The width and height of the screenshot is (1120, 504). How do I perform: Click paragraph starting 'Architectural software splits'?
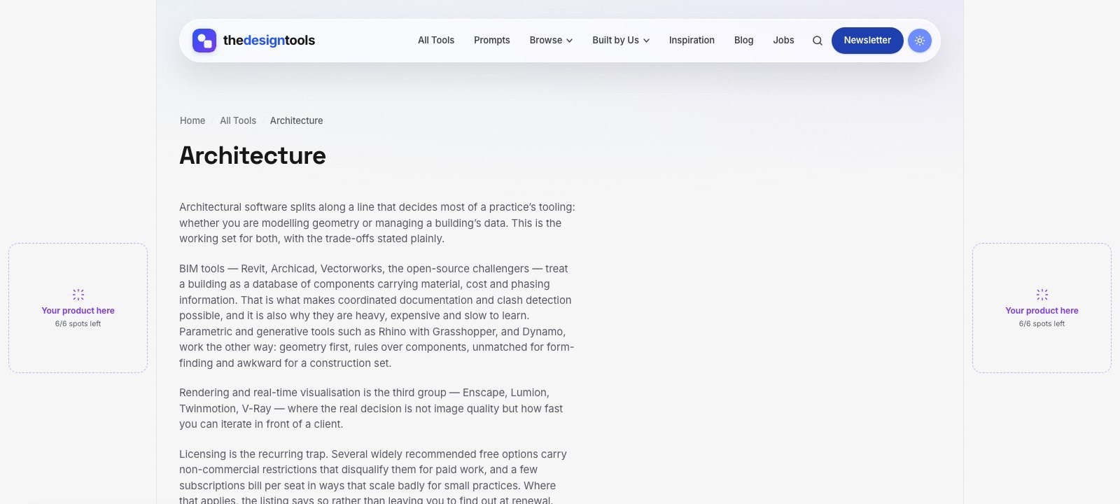pyautogui.click(x=377, y=223)
